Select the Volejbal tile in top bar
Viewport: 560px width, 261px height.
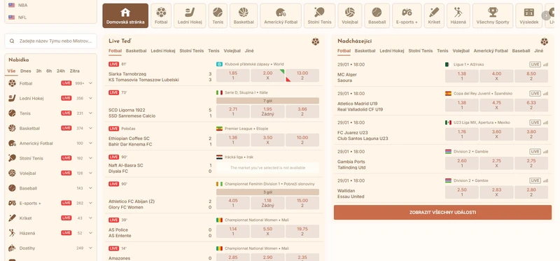tap(349, 15)
